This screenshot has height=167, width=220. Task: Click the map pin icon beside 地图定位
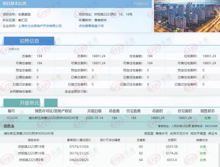tap(134, 4)
